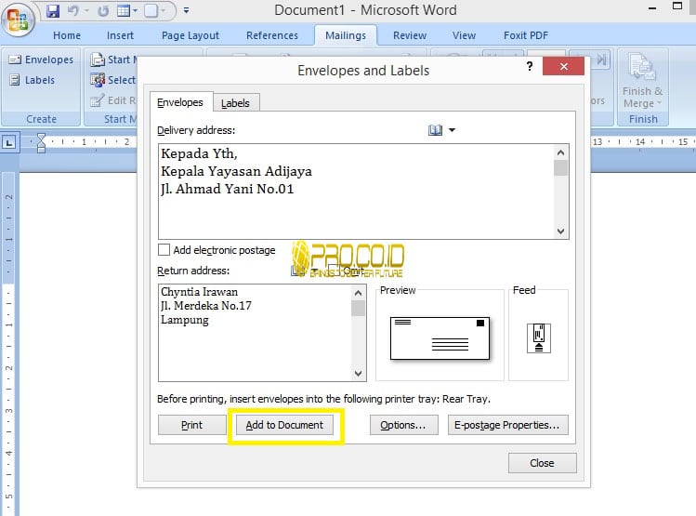Viewport: 696px width, 516px height.
Task: Click the delivery address scrollbar thumb
Action: (561, 168)
